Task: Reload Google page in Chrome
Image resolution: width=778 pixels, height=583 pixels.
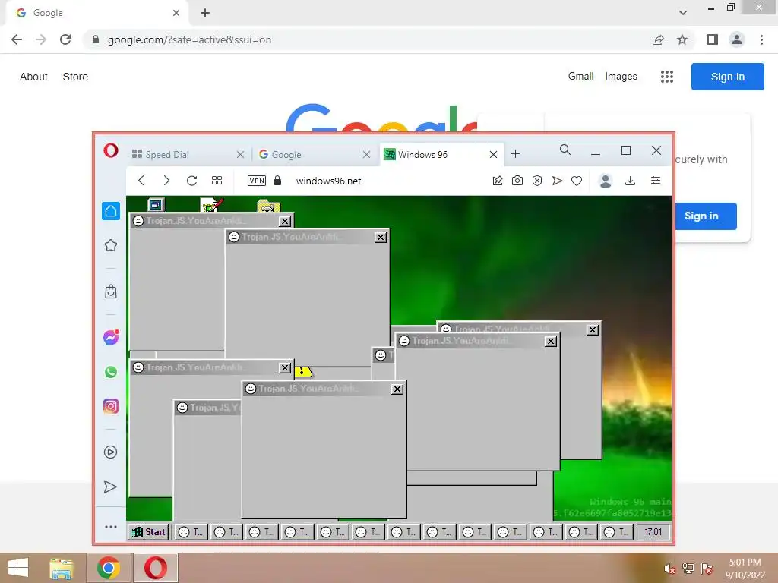Action: coord(65,39)
